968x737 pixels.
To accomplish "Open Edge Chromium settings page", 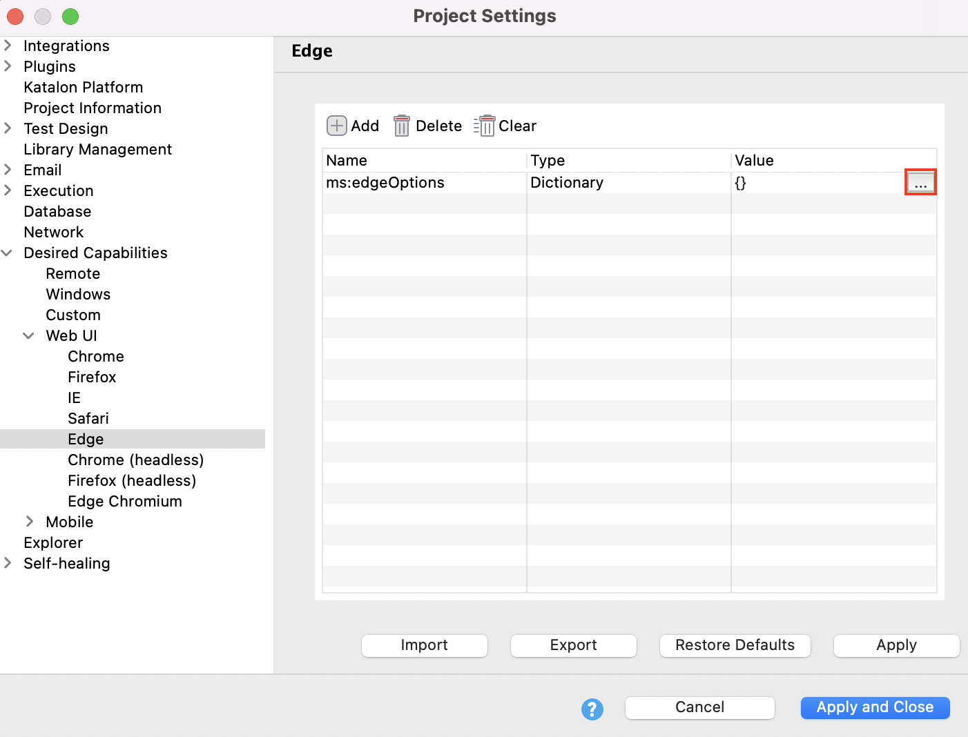I will [125, 501].
